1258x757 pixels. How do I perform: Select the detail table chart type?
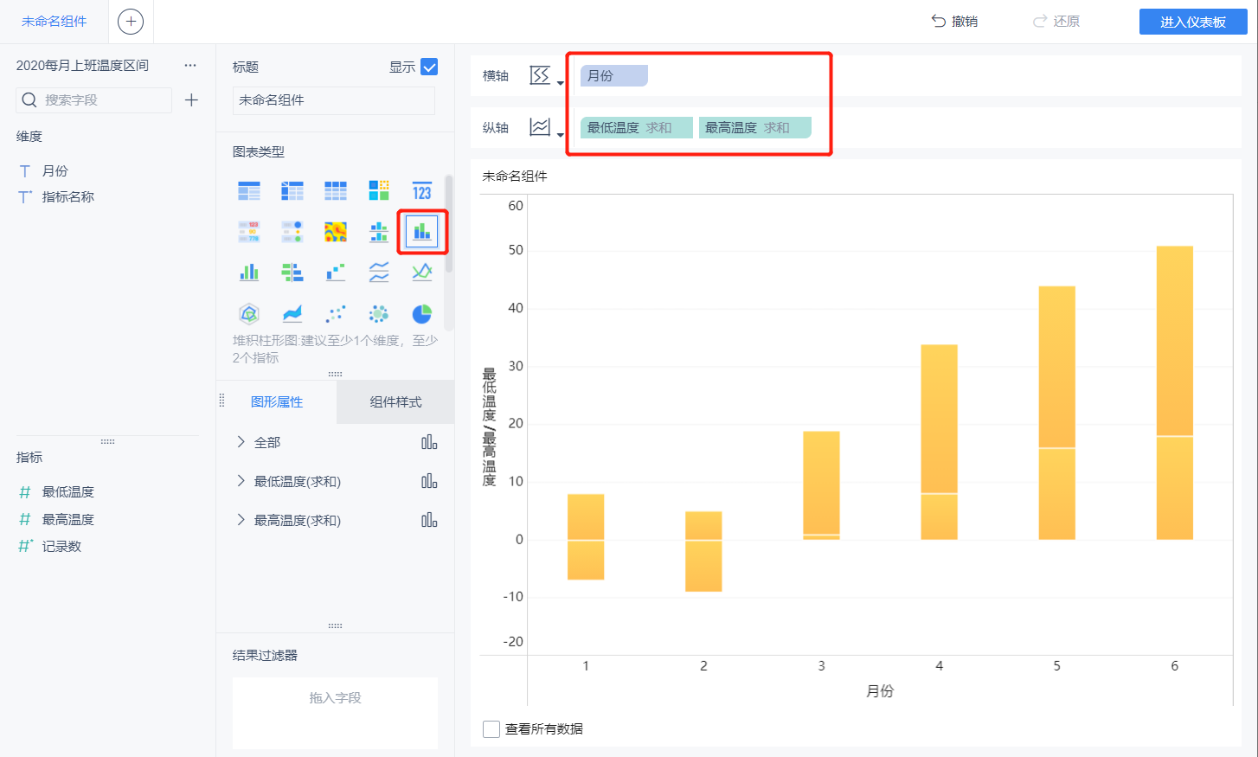(x=336, y=191)
